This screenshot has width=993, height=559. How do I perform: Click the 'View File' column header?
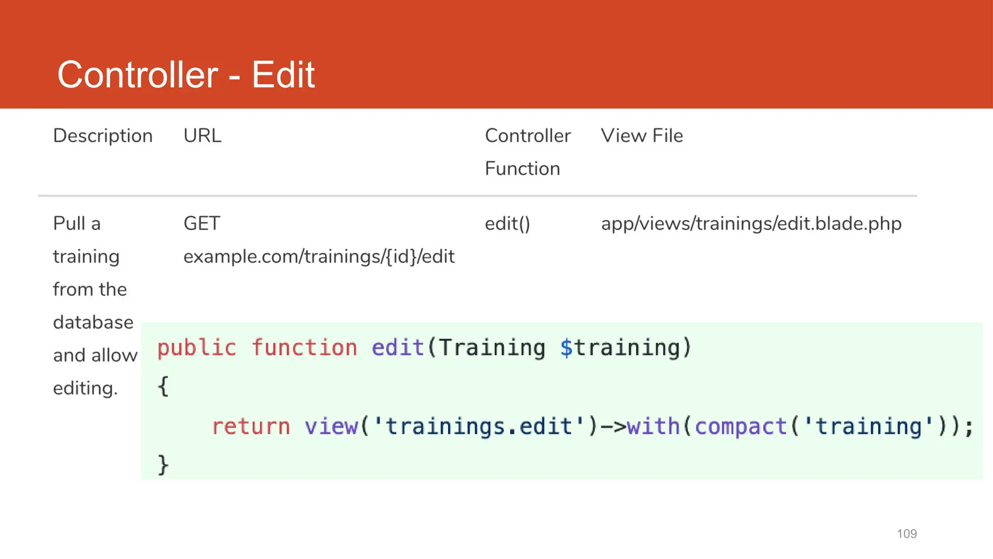(641, 136)
